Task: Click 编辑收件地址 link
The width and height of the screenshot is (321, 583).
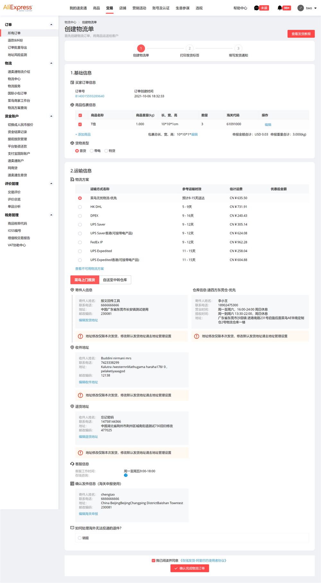Action: [88, 382]
